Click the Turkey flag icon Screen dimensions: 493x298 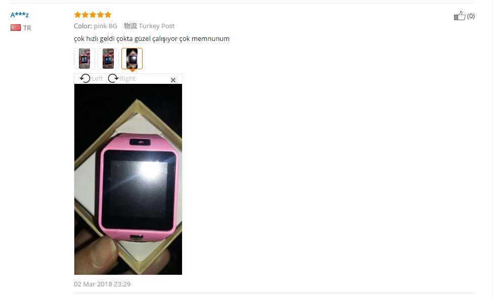point(16,28)
